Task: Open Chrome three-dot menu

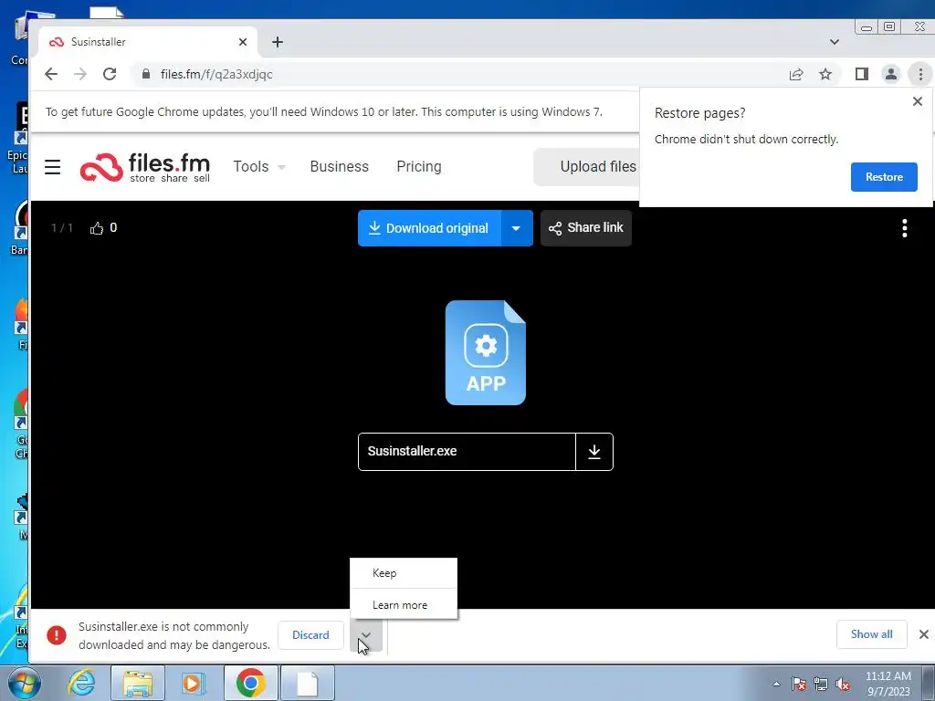Action: (x=920, y=74)
